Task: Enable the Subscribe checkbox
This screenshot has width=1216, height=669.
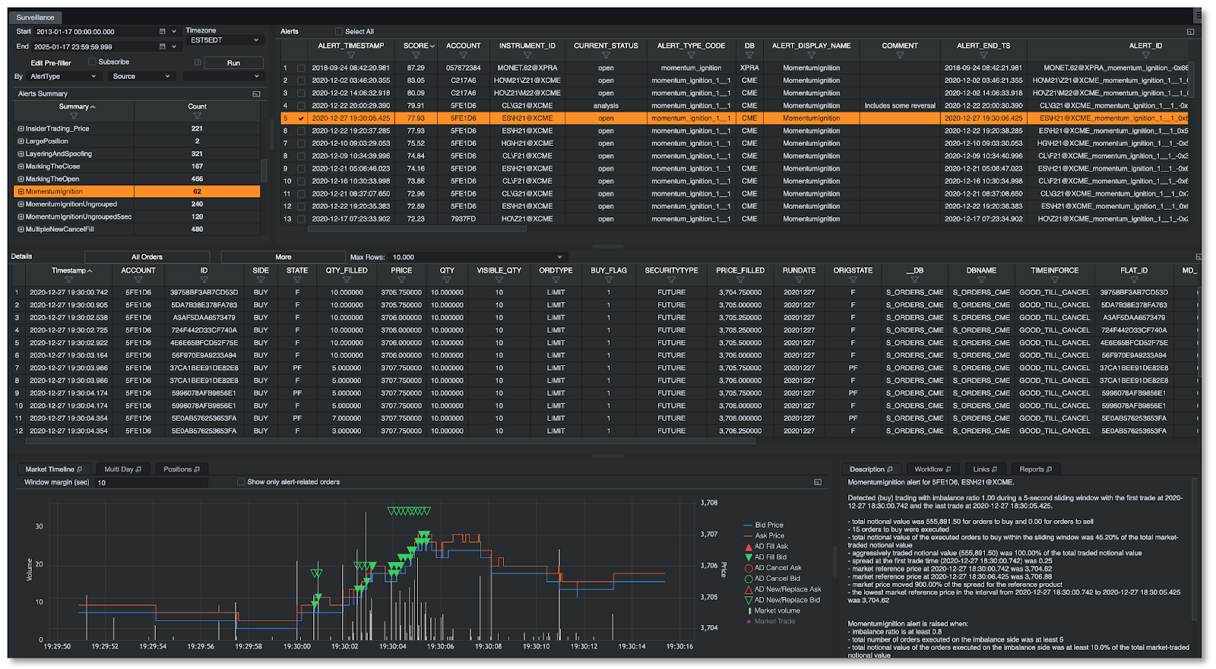Action: 92,62
